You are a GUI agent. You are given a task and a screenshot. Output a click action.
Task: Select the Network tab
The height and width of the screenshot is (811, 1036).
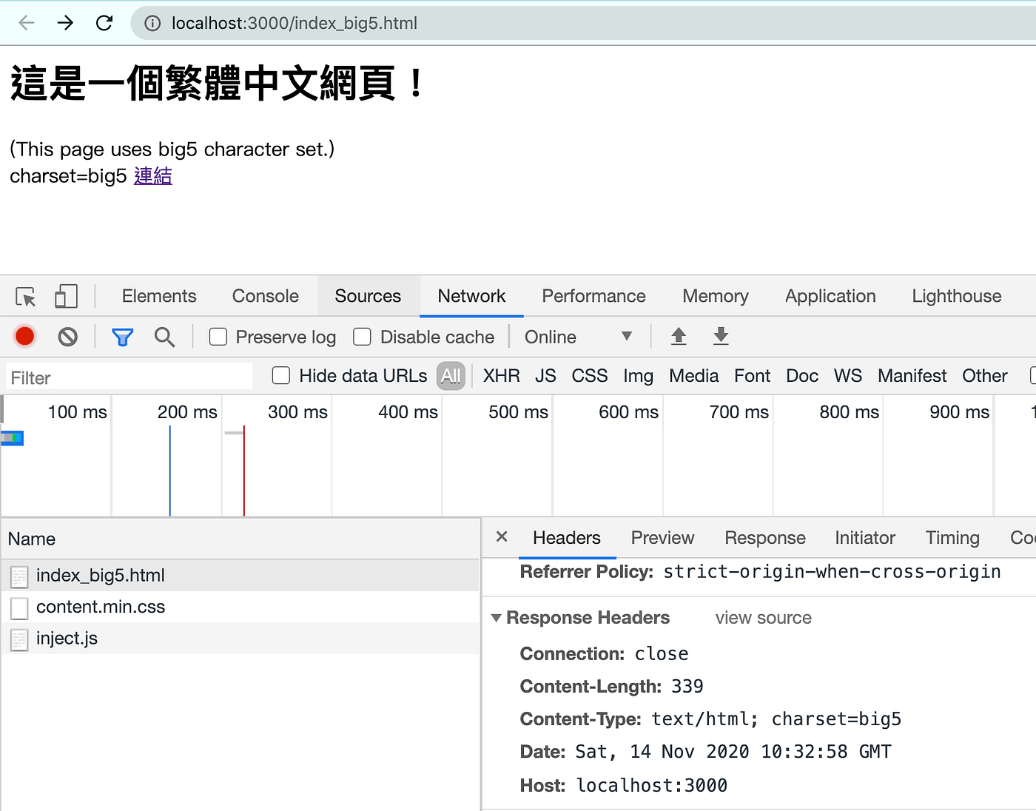click(471, 296)
